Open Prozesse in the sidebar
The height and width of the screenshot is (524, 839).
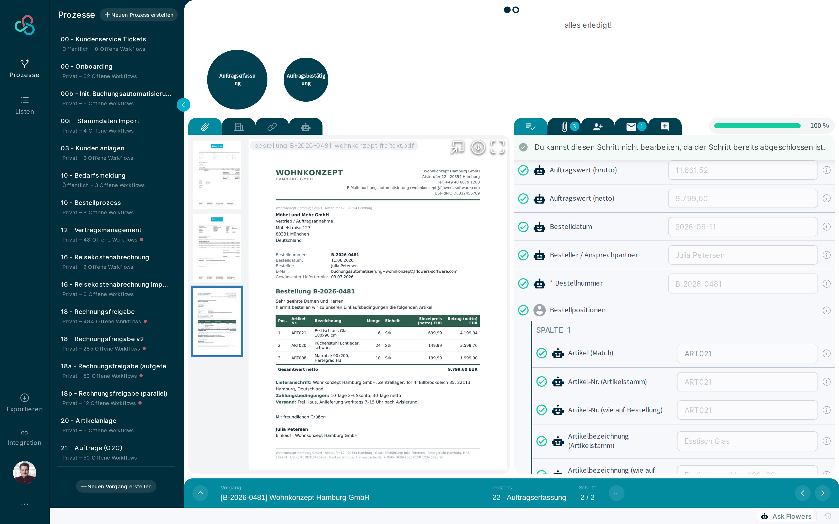25,68
